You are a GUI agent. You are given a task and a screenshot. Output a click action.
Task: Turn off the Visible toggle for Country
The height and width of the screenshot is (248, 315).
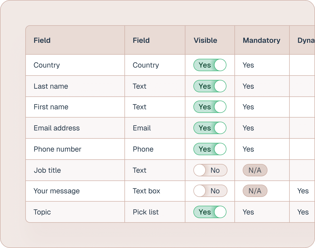[210, 65]
